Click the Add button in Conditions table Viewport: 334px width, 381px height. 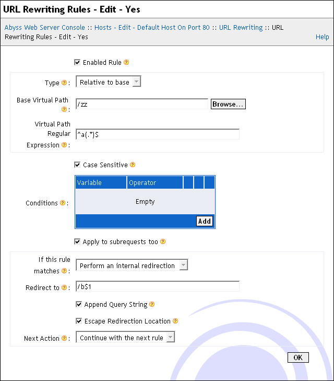205,221
